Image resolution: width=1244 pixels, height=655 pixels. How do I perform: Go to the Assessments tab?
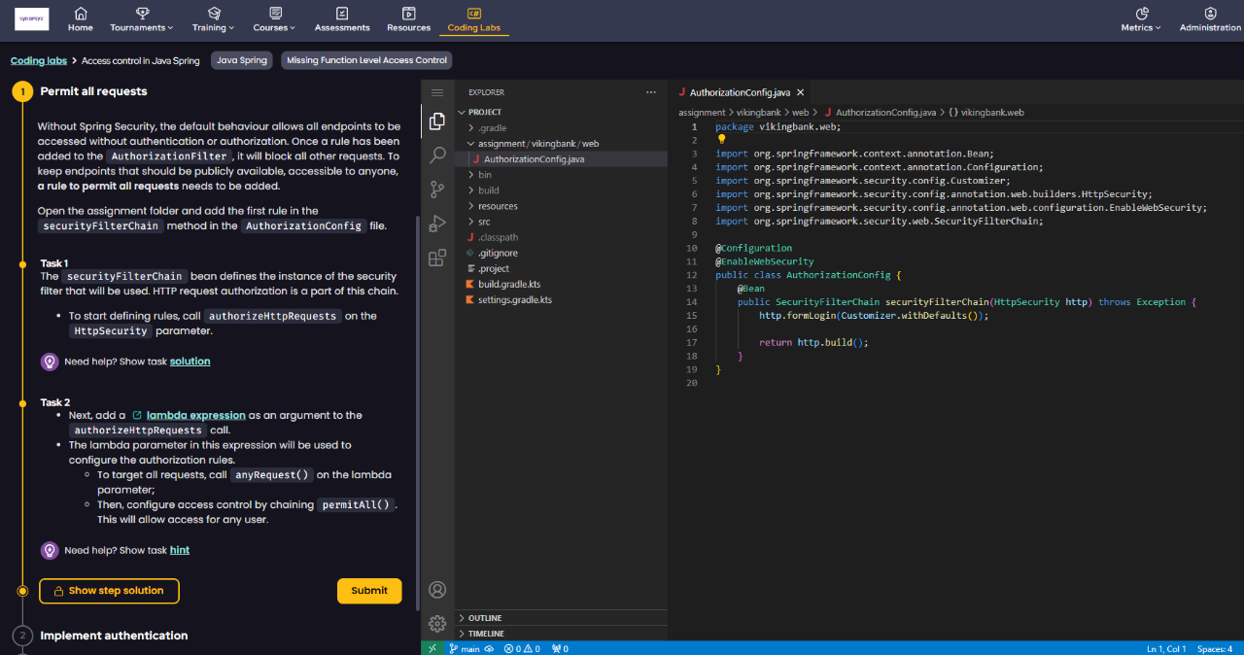point(341,19)
